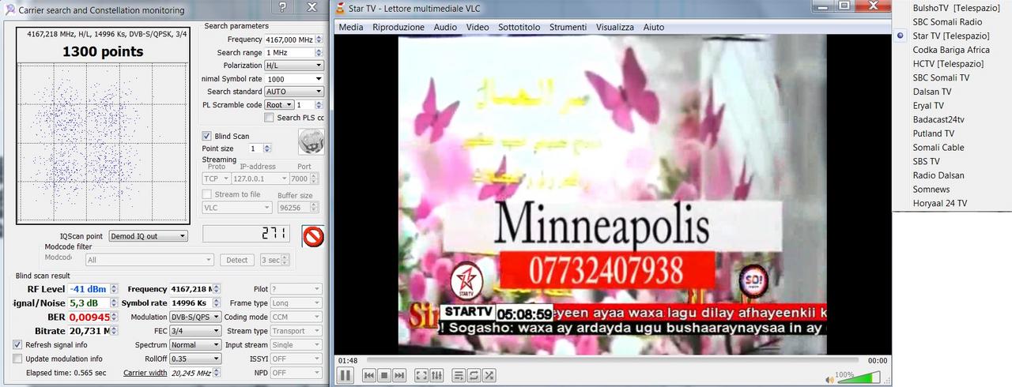
Task: Toggle VLC fullscreen mode
Action: [x=421, y=375]
